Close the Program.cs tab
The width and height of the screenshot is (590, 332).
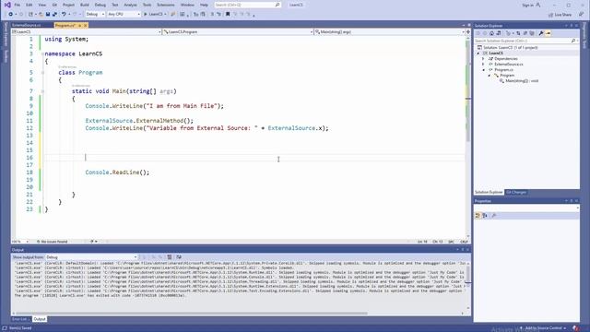coord(86,25)
